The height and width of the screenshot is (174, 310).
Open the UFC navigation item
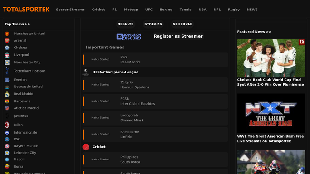(x=149, y=10)
